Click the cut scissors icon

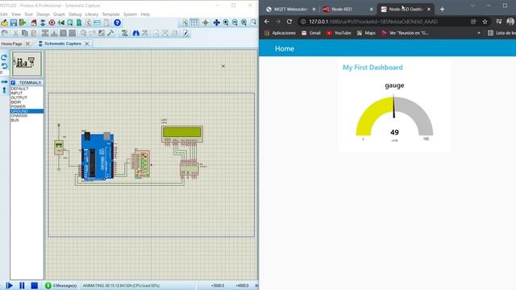pos(15,33)
